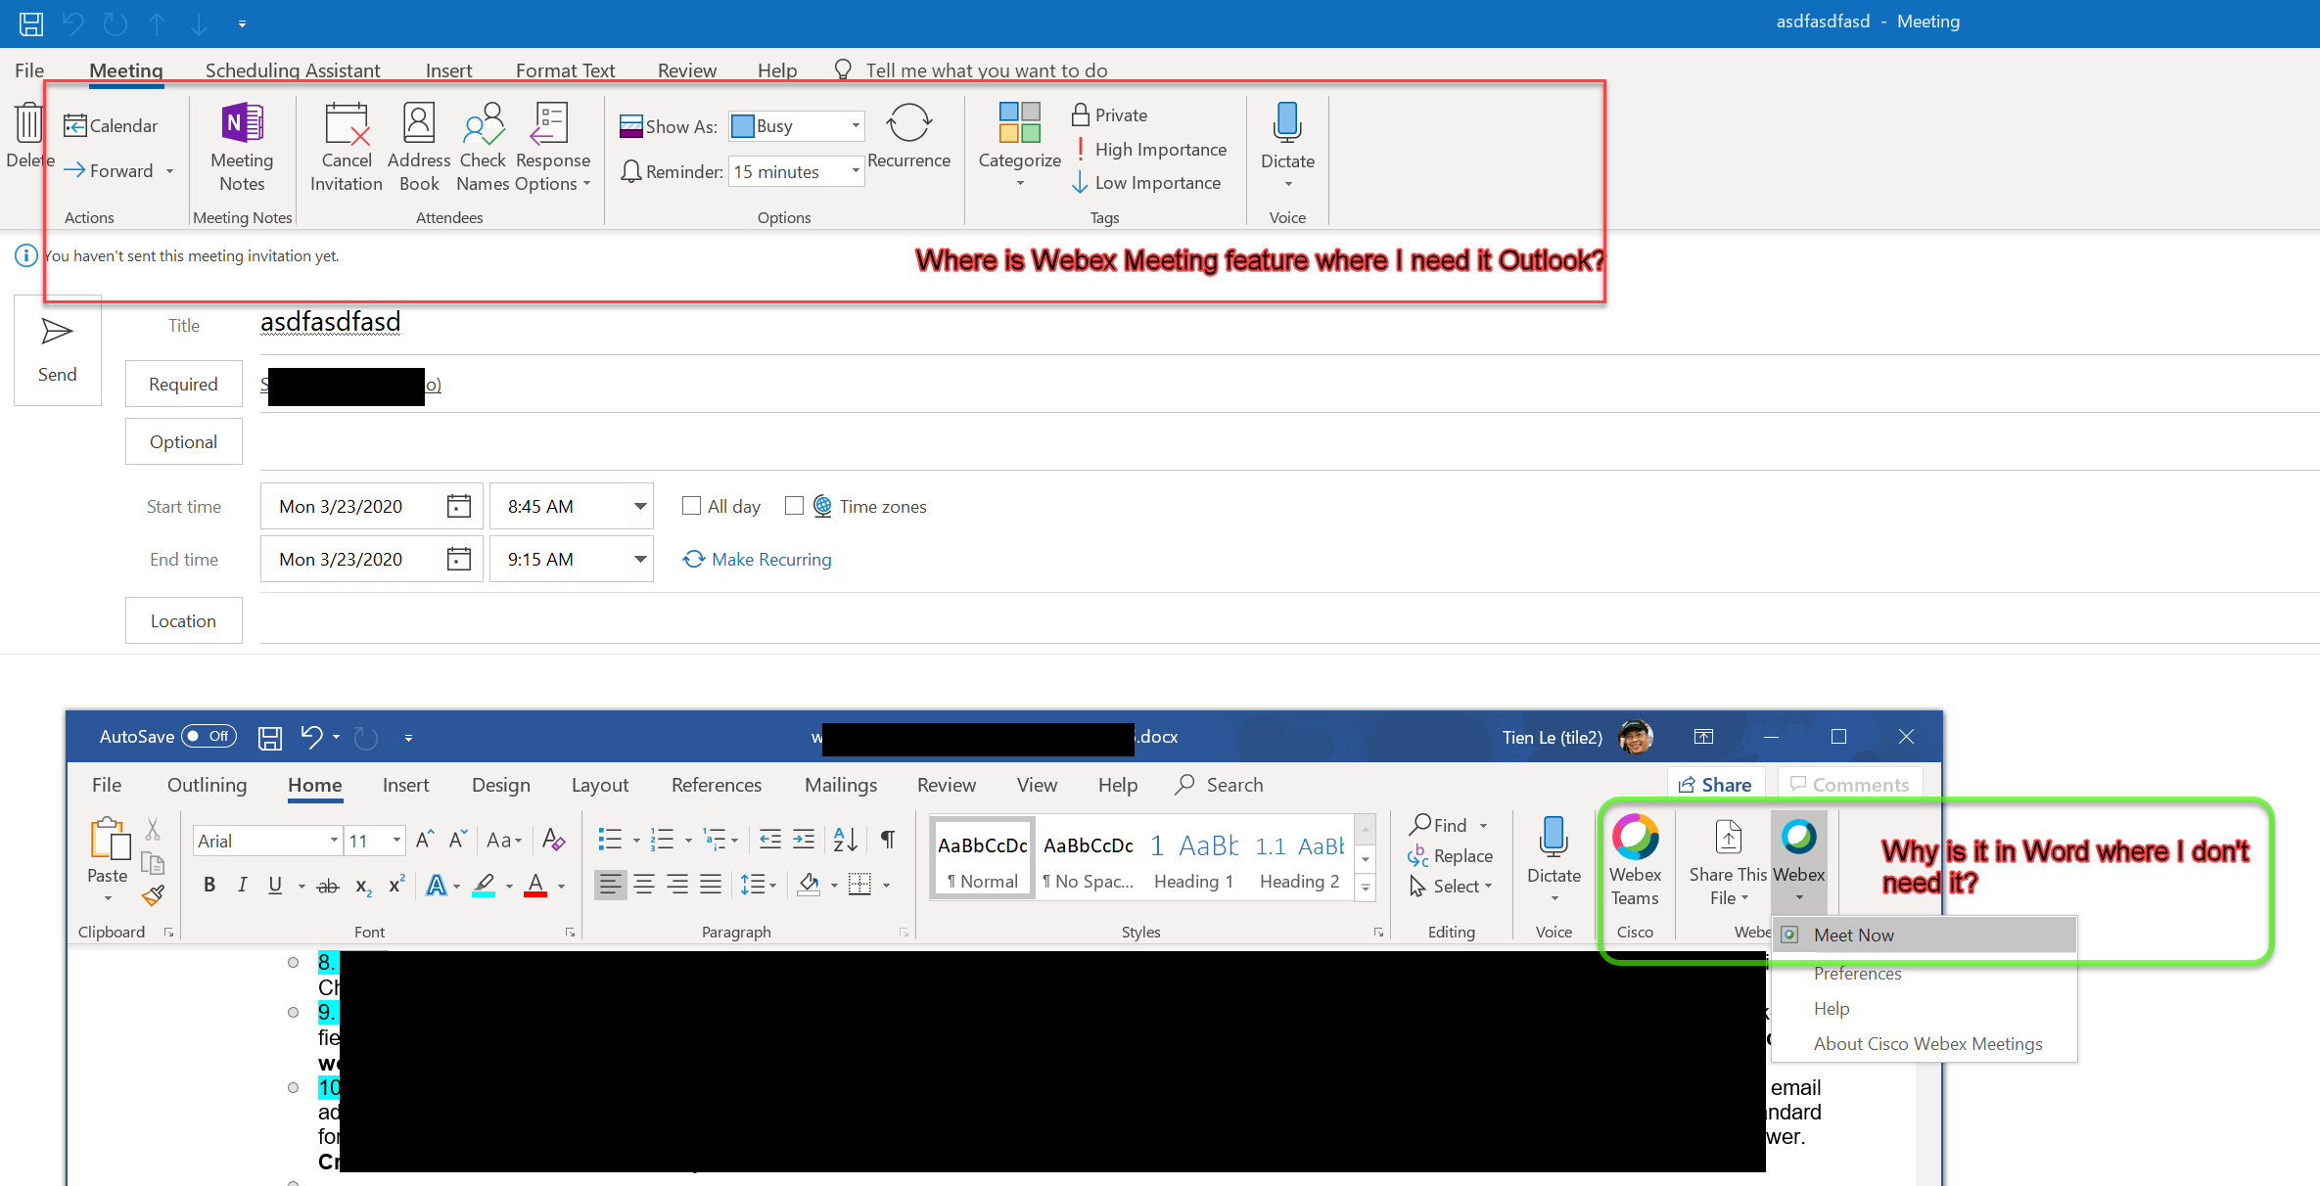Screen dimensions: 2320x1186
Task: Toggle strikethrough in Word
Action: 328,885
